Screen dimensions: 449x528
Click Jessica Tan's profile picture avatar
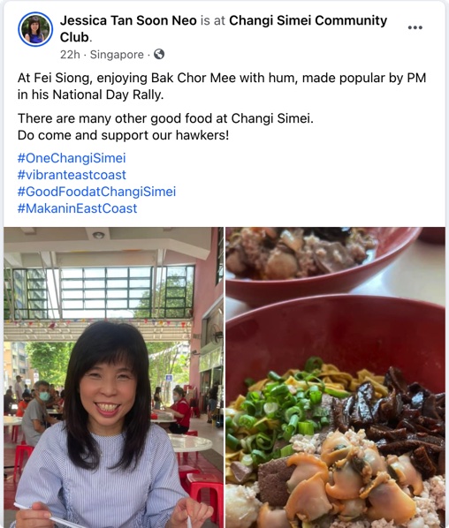[35, 29]
